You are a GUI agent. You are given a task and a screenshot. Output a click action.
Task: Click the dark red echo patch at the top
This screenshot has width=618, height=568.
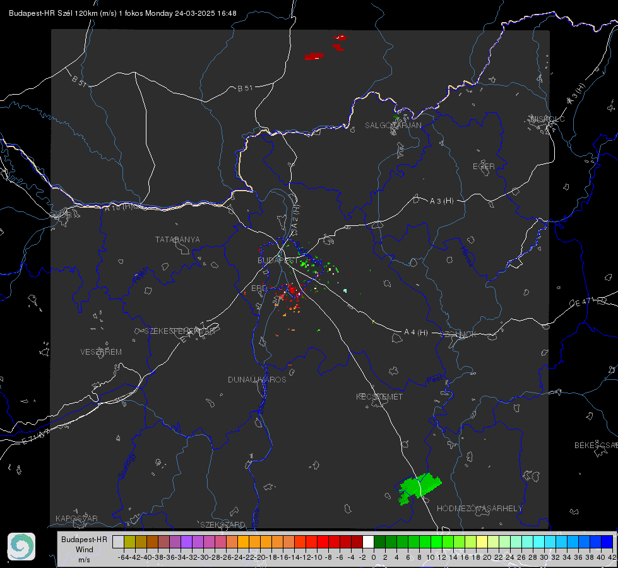[314, 56]
